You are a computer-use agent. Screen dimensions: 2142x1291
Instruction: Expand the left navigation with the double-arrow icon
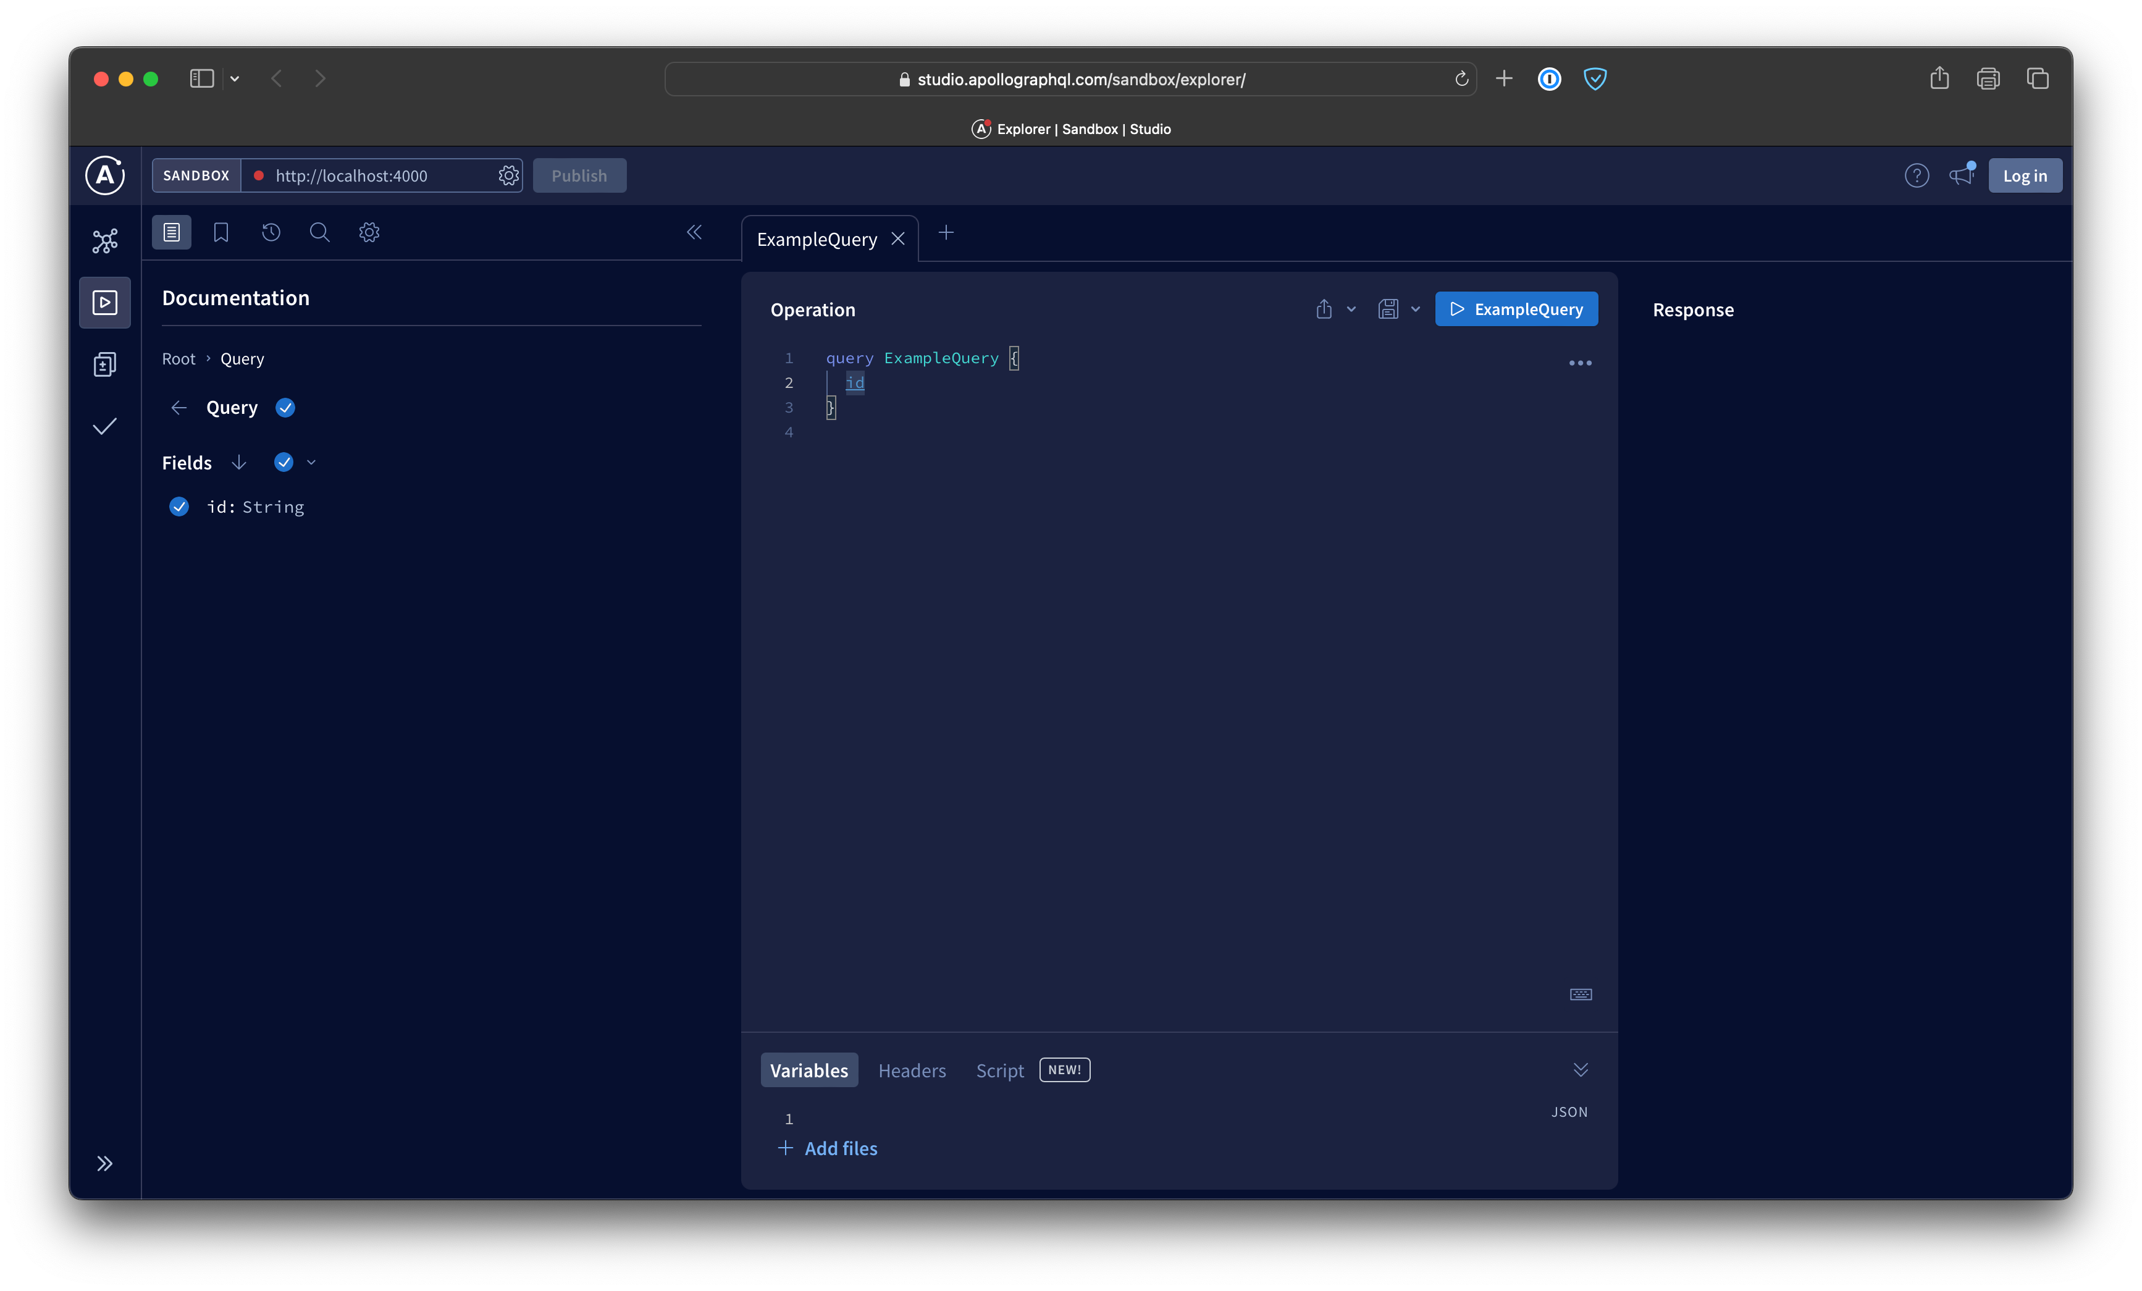pyautogui.click(x=105, y=1163)
